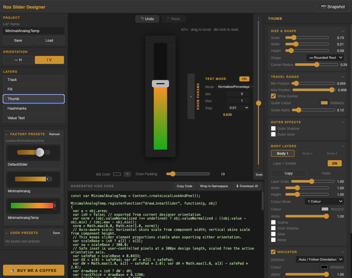Select the Hashmarks layer
This screenshot has width=352, height=278.
pos(34,109)
